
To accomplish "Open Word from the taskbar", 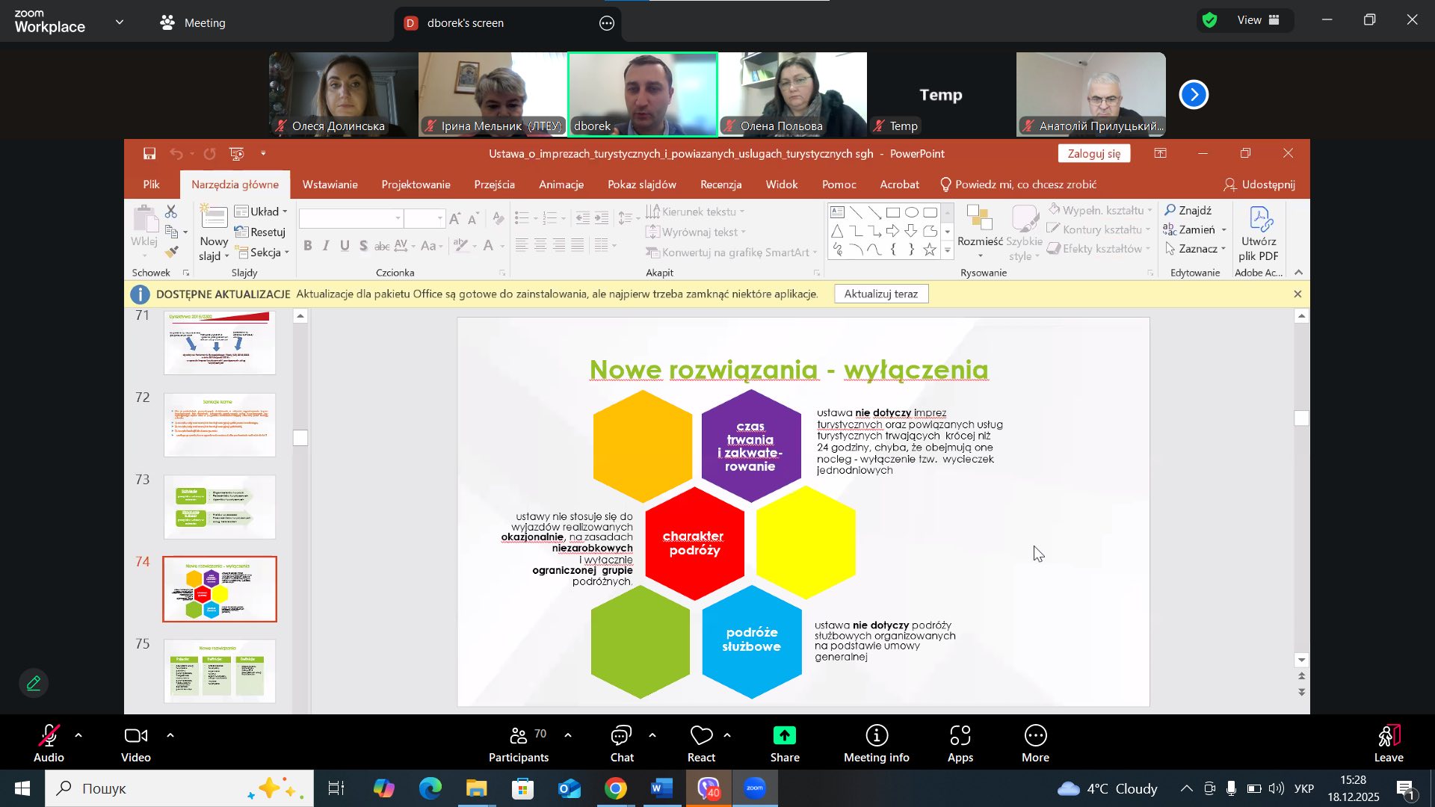I will point(661,788).
